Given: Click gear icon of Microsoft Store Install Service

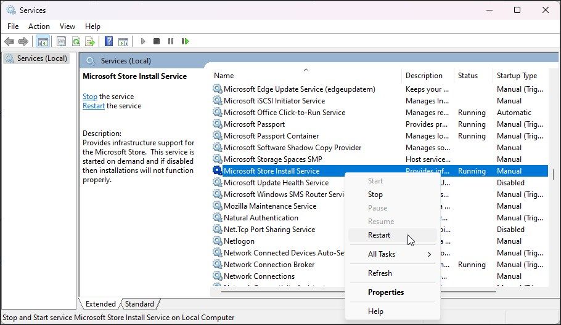Looking at the screenshot, I should [217, 171].
